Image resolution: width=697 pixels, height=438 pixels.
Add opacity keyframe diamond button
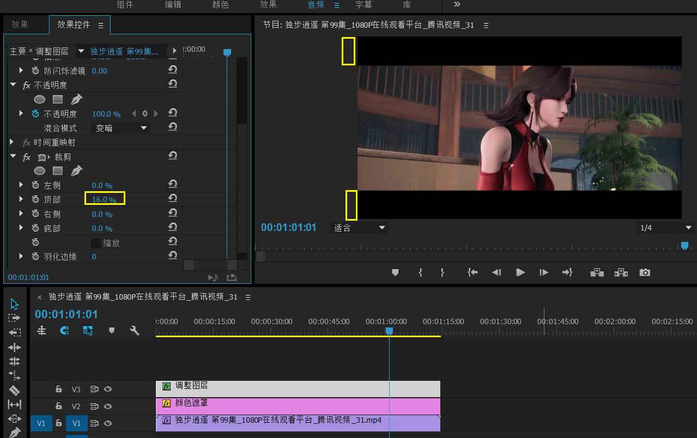145,114
